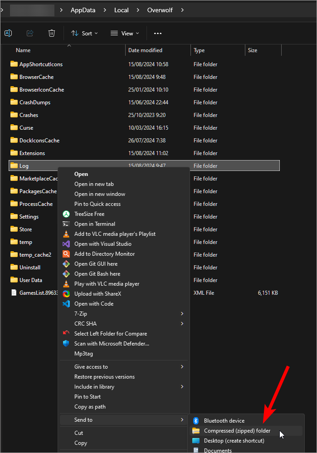317x453 pixels.
Task: Go to AppData in the breadcrumb
Action: point(83,10)
